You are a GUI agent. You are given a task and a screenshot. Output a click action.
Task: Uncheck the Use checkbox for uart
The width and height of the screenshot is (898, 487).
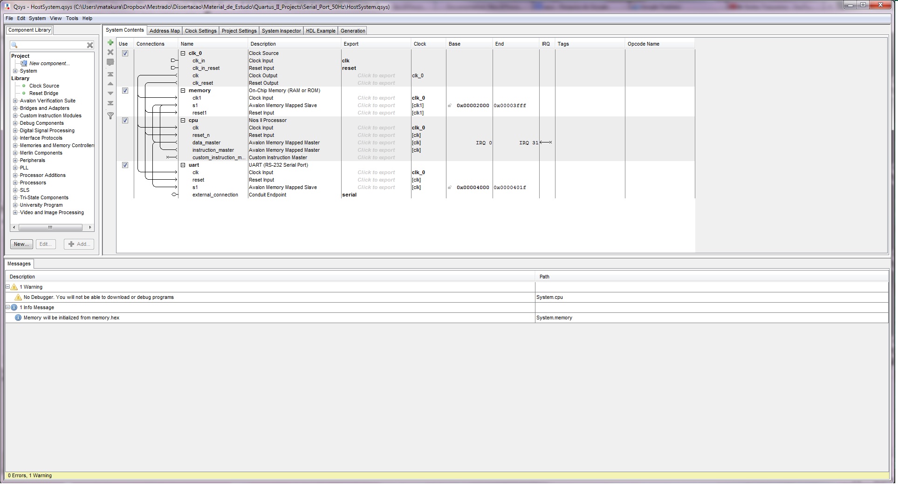(125, 165)
